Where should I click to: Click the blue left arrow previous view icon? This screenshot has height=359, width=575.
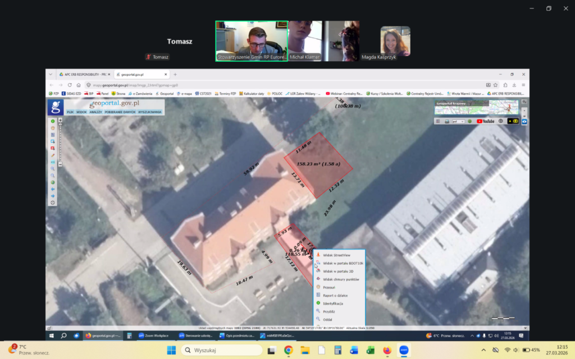[x=53, y=189]
